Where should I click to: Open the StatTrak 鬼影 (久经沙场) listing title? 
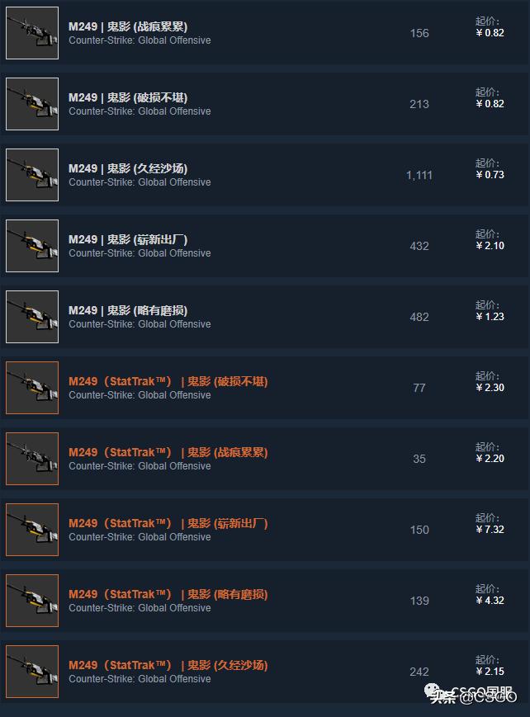click(168, 665)
